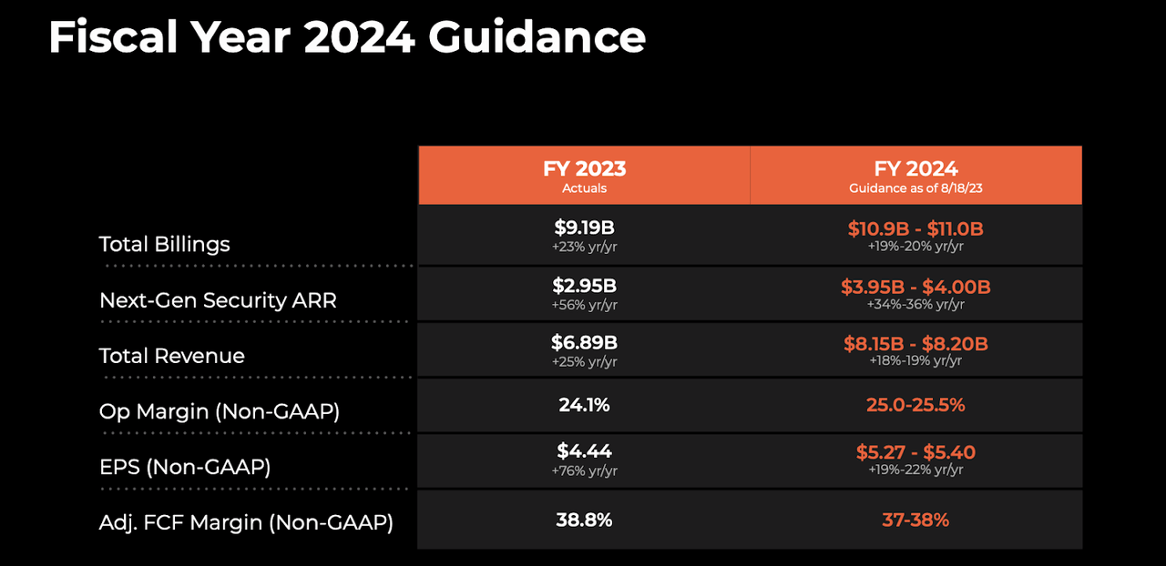Select the $3.95B - $4.00B ARR guidance
This screenshot has height=566, width=1166.
point(915,287)
